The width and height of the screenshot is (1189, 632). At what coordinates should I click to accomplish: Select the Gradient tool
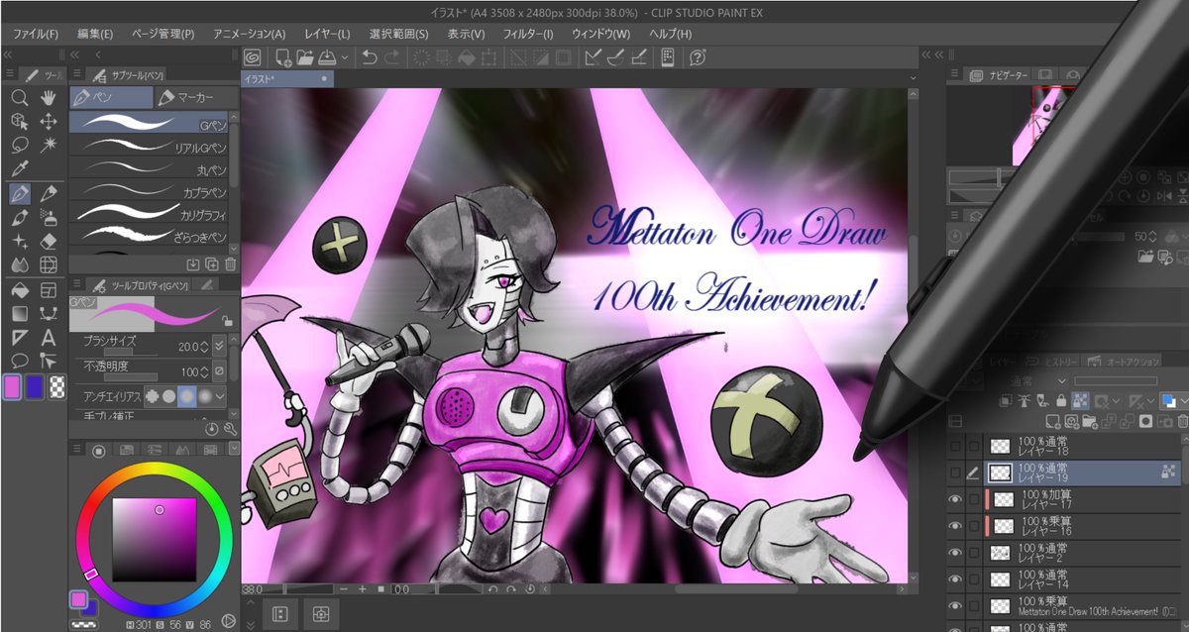coord(18,314)
